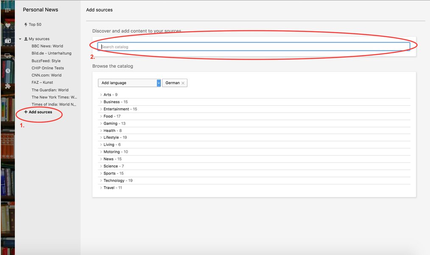Open bookmarks heart icon in sidebar
The image size is (430, 255).
tap(8, 25)
